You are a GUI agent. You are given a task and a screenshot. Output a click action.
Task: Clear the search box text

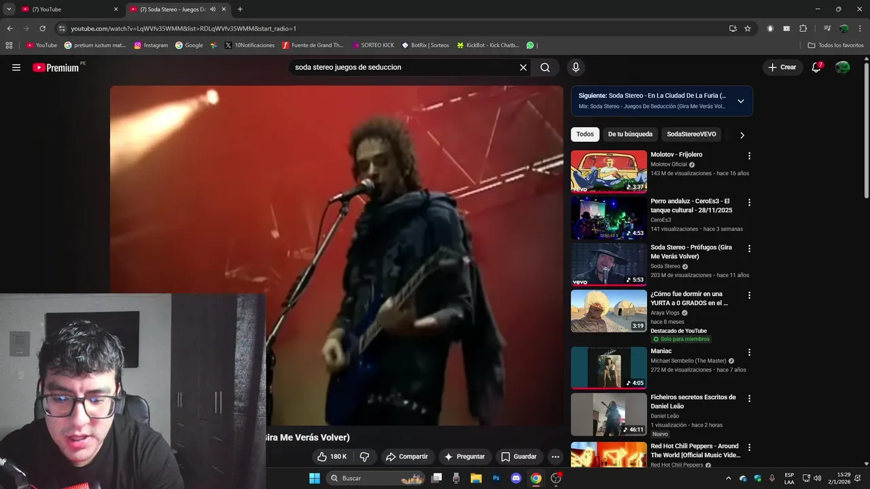523,67
